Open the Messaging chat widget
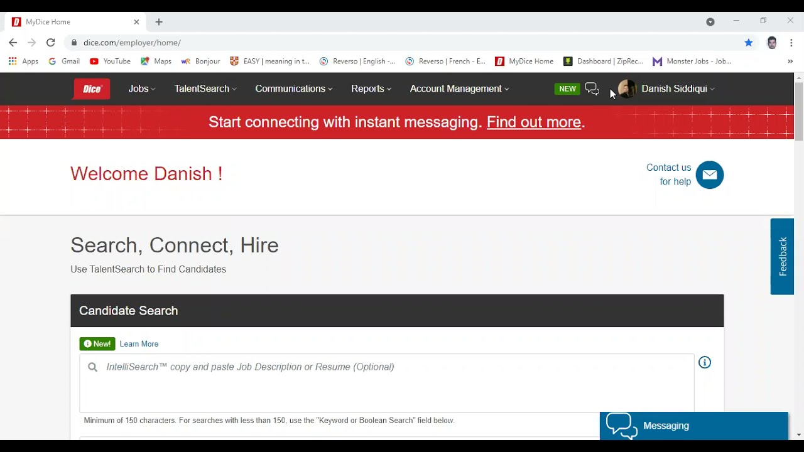Image resolution: width=804 pixels, height=452 pixels. pos(694,426)
